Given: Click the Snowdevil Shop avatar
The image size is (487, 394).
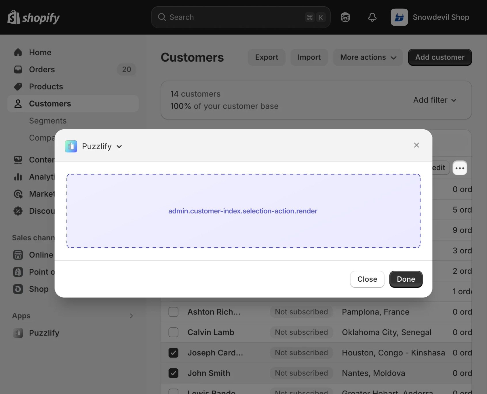Looking at the screenshot, I should tap(399, 17).
